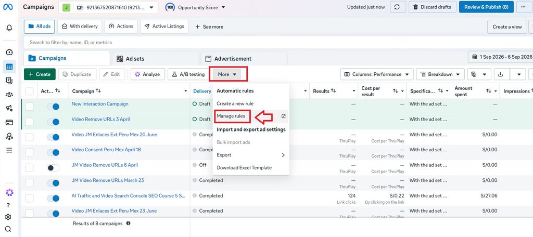
Task: Open the Campaign column header dropdown arrow
Action: tap(186, 91)
